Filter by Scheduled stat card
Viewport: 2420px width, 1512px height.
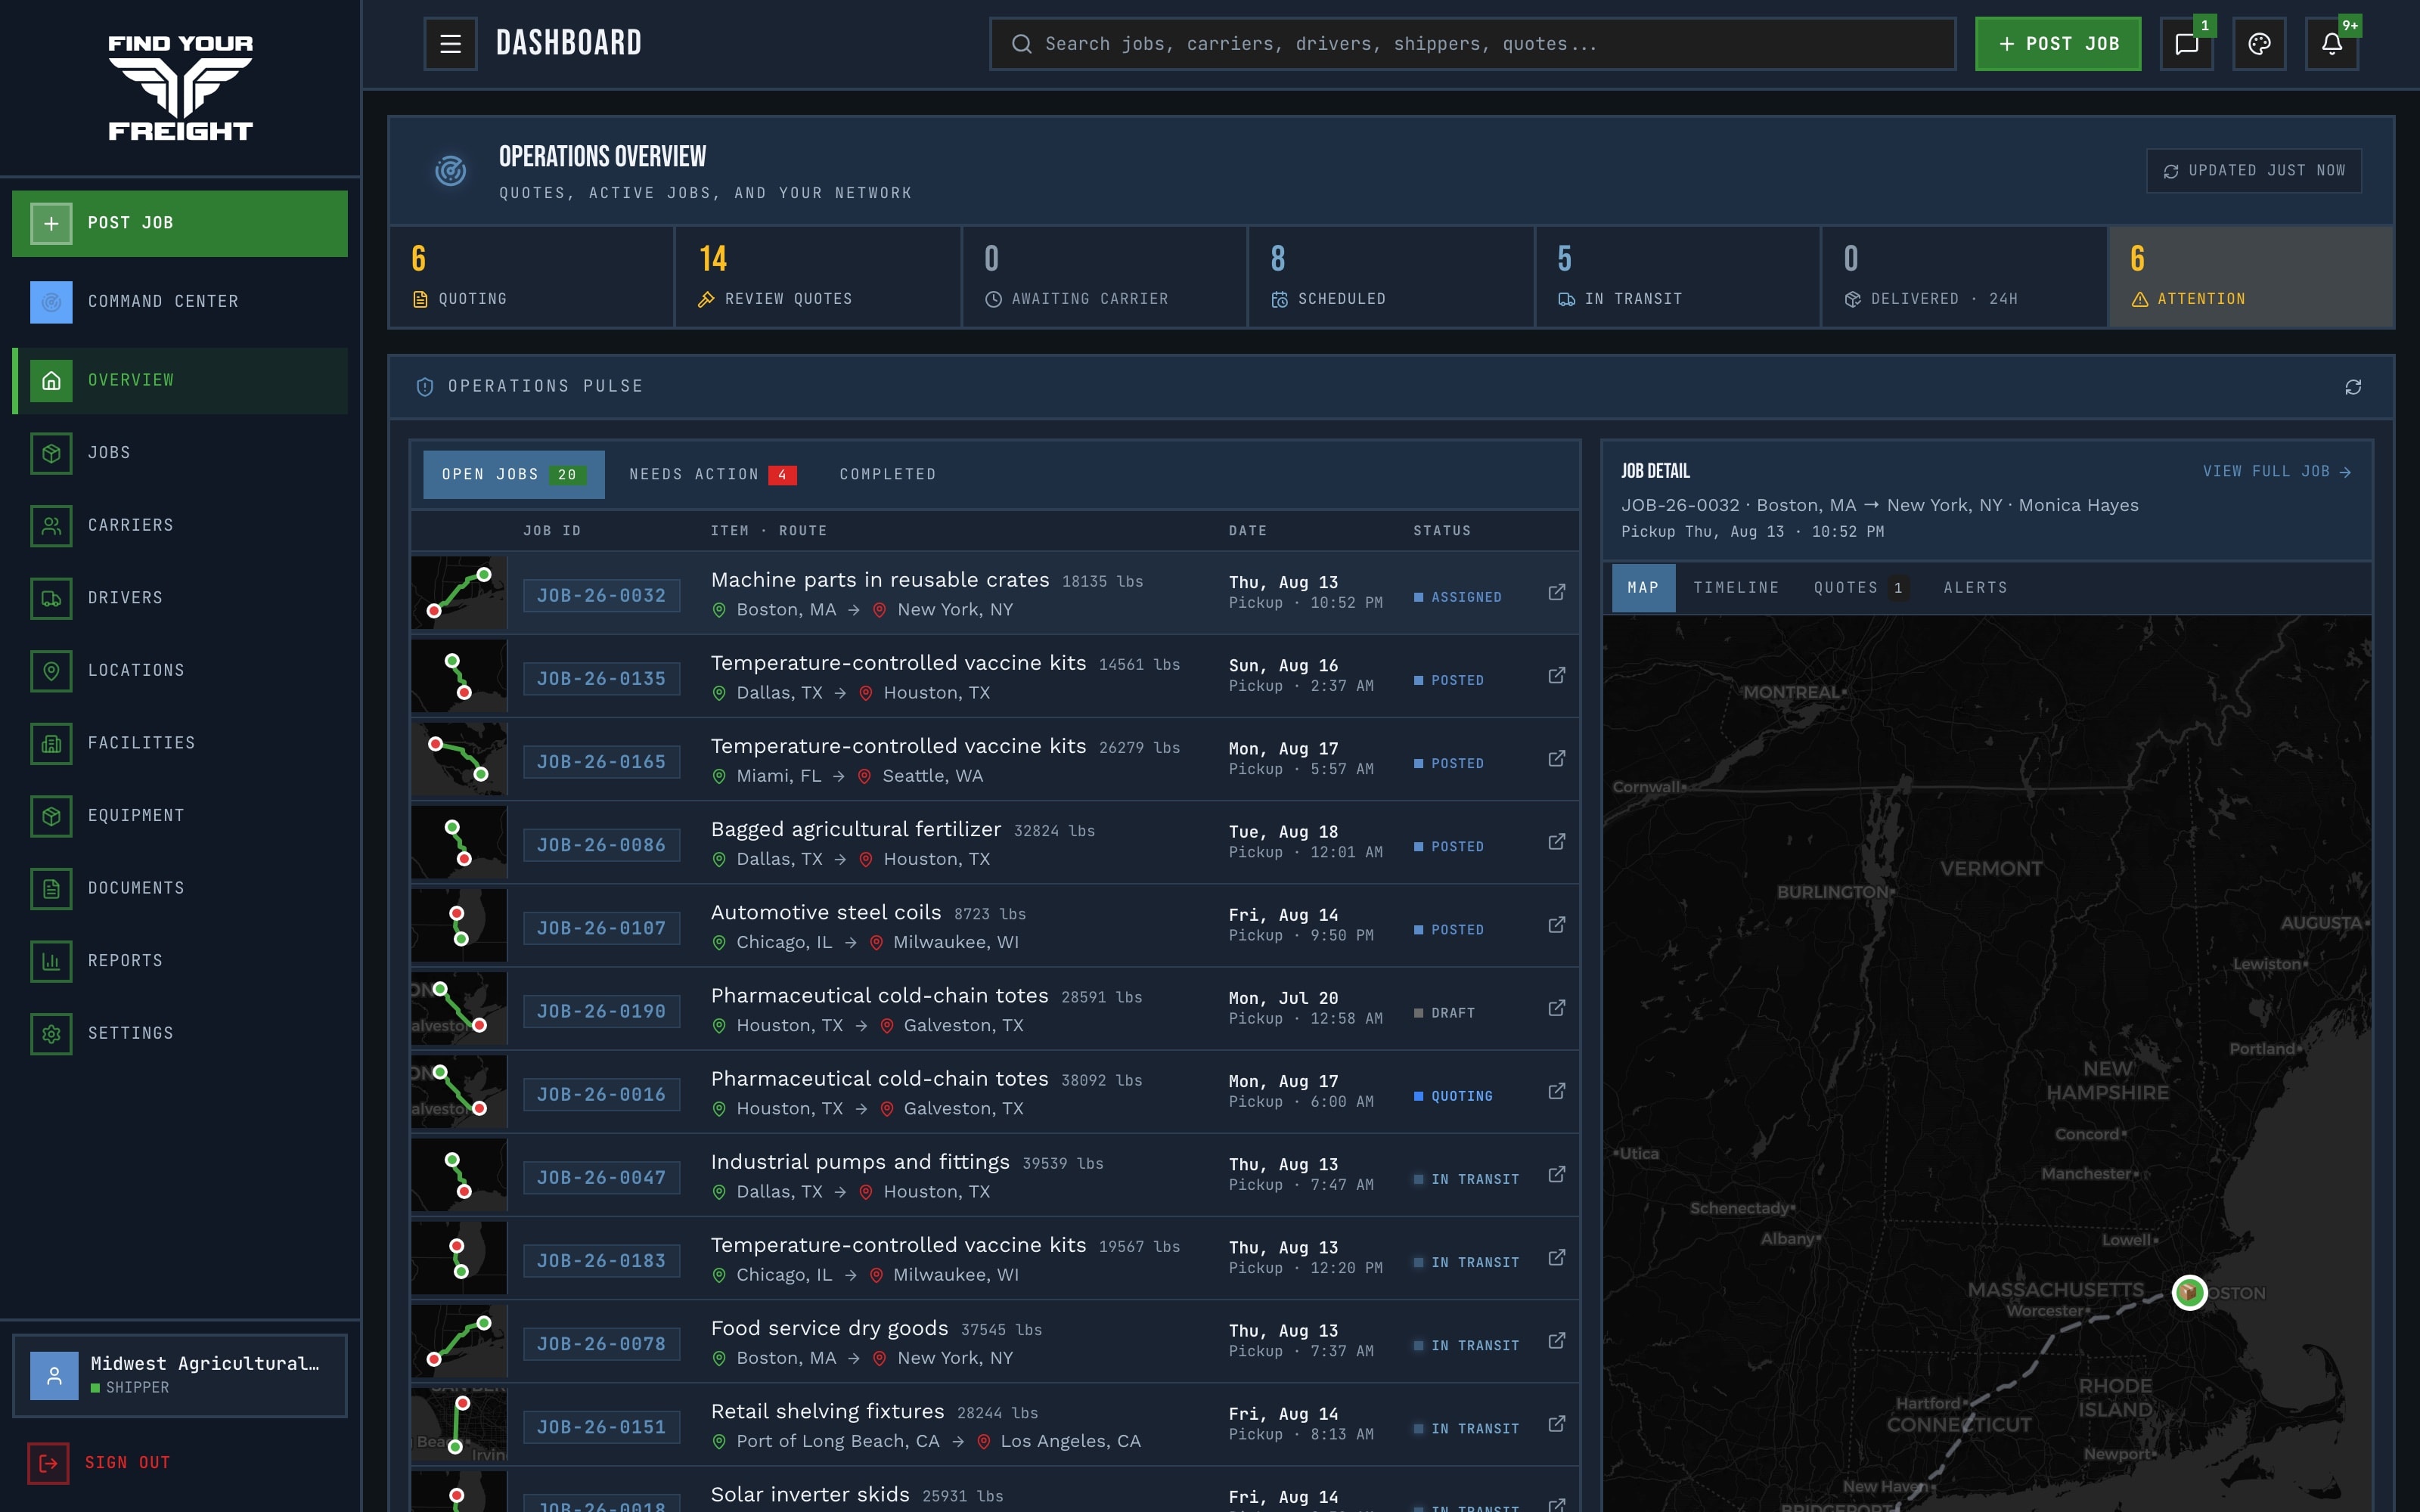click(1391, 277)
